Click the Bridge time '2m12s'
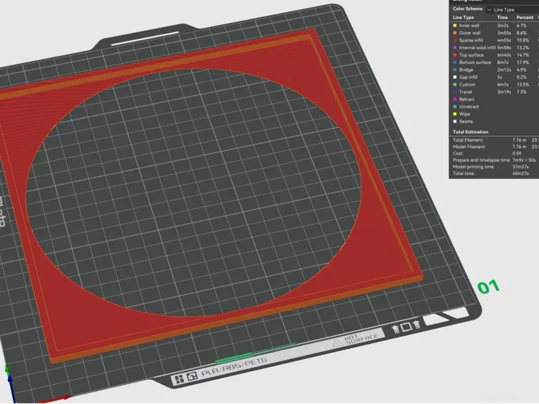Screen dimensions: 539x404 [x=504, y=70]
